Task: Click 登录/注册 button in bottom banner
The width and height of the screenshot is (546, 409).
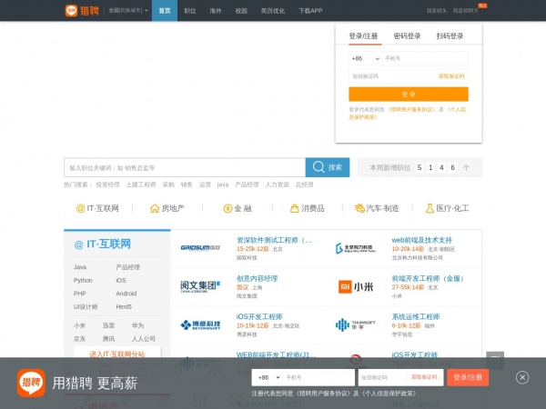Action: [468, 377]
